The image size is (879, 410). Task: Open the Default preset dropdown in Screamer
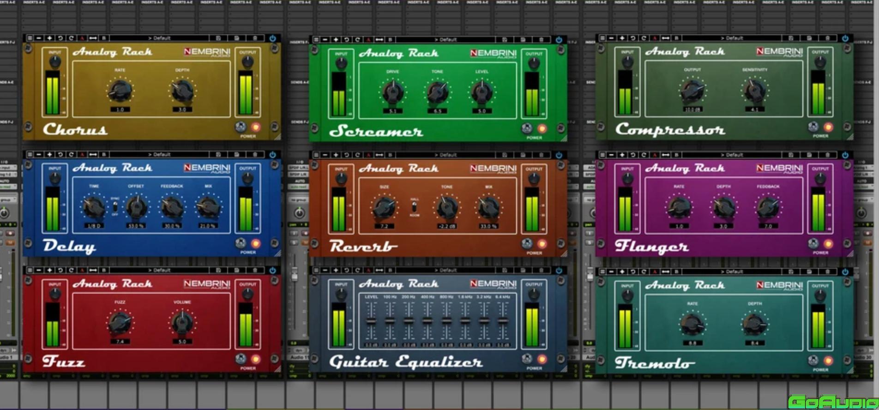pos(446,40)
